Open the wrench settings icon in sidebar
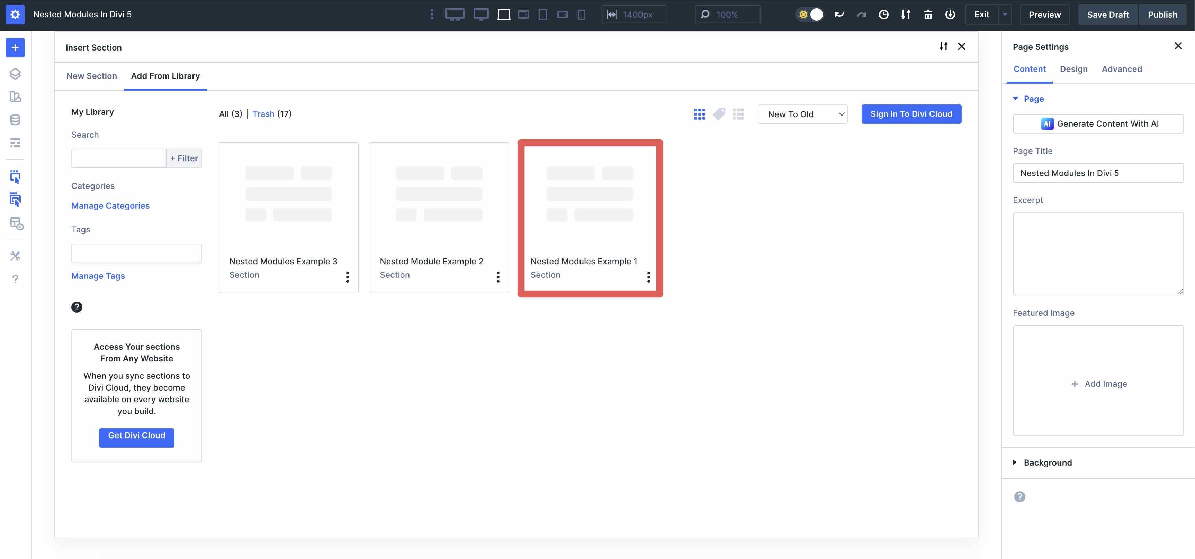The height and width of the screenshot is (559, 1195). (x=15, y=256)
